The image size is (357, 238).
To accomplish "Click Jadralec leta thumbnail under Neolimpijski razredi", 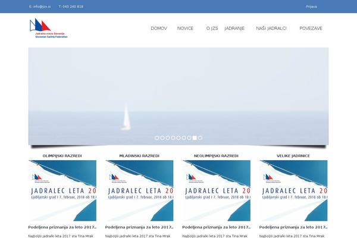I will click(217, 190).
